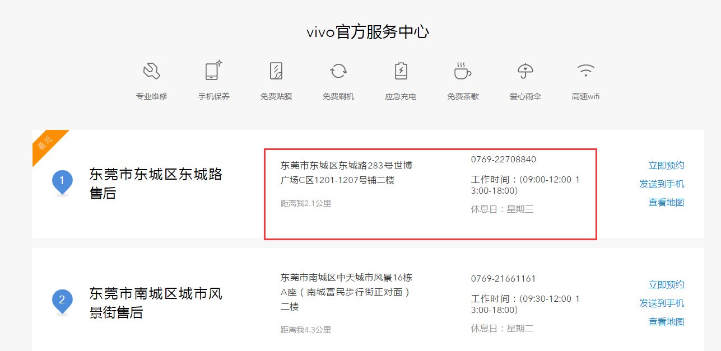721x351 pixels.
Task: Click phone number 0769-22708840
Action: click(504, 160)
